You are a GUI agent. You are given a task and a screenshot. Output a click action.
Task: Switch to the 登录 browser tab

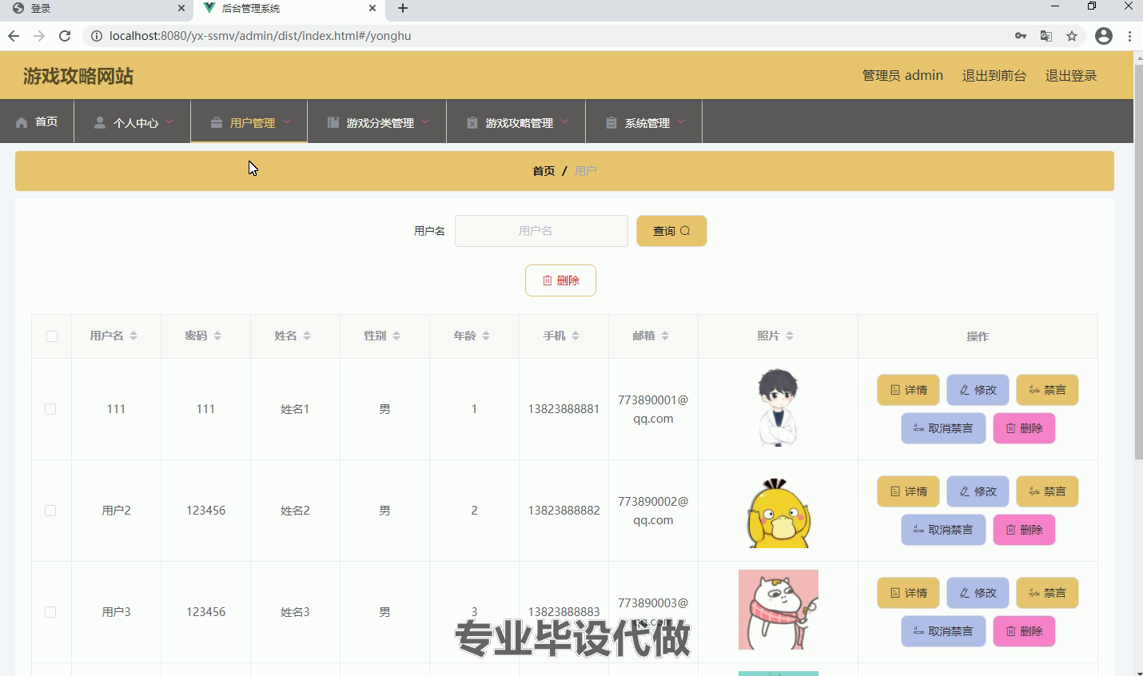96,9
